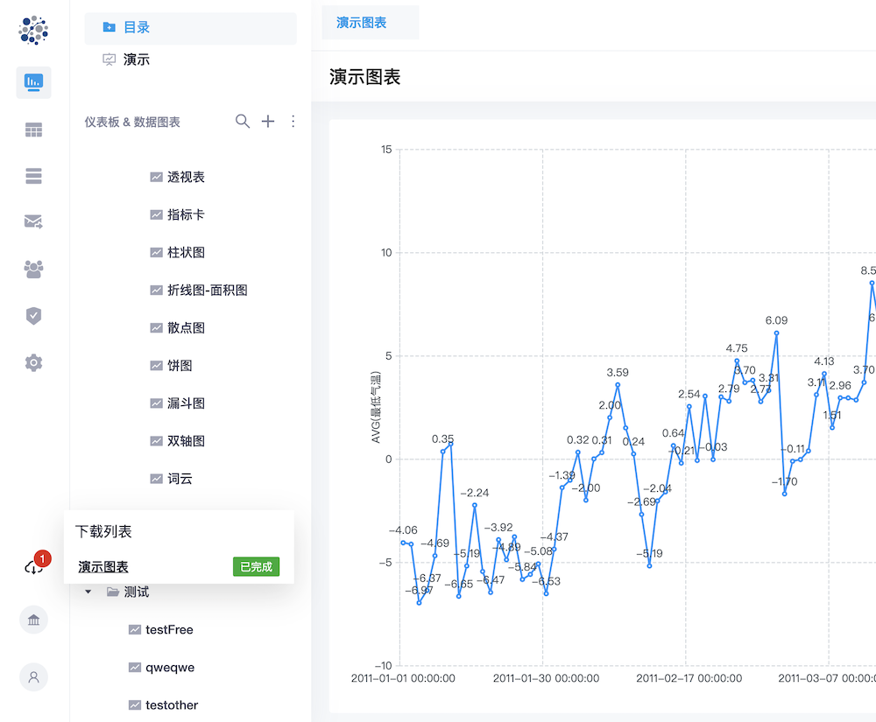This screenshot has height=722, width=876.
Task: Search dashboards with the magnifier icon
Action: point(243,122)
